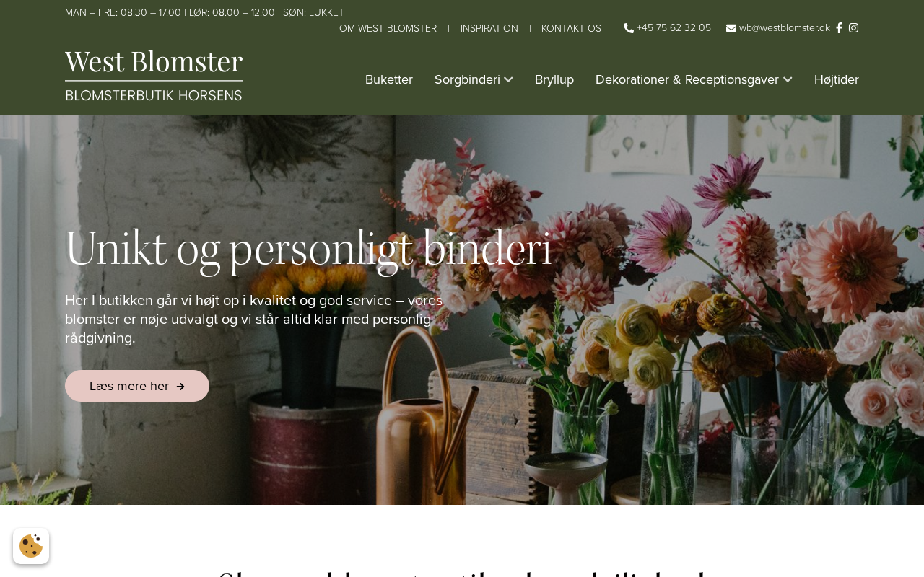Select Højtider in the main navigation
Viewport: 924px width, 577px height.
click(x=837, y=79)
